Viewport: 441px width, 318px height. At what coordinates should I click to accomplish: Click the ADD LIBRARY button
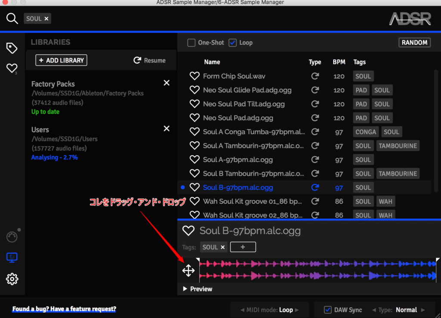click(61, 60)
